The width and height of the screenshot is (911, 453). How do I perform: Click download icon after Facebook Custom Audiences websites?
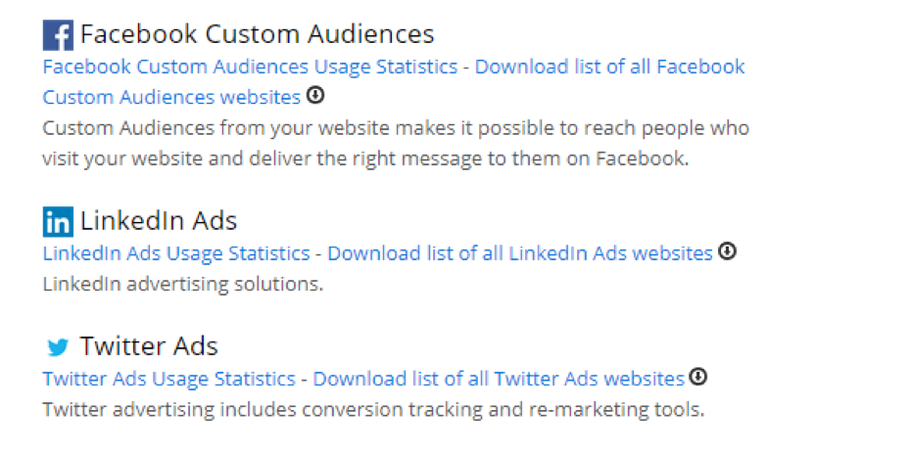[314, 96]
